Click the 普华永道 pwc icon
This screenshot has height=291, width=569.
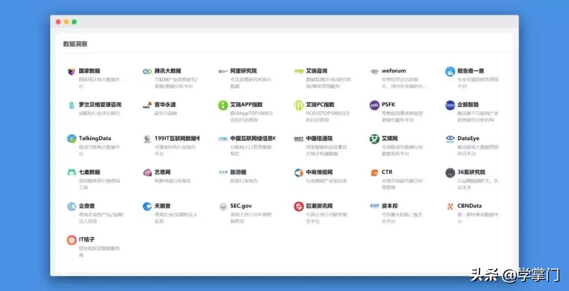pos(147,105)
